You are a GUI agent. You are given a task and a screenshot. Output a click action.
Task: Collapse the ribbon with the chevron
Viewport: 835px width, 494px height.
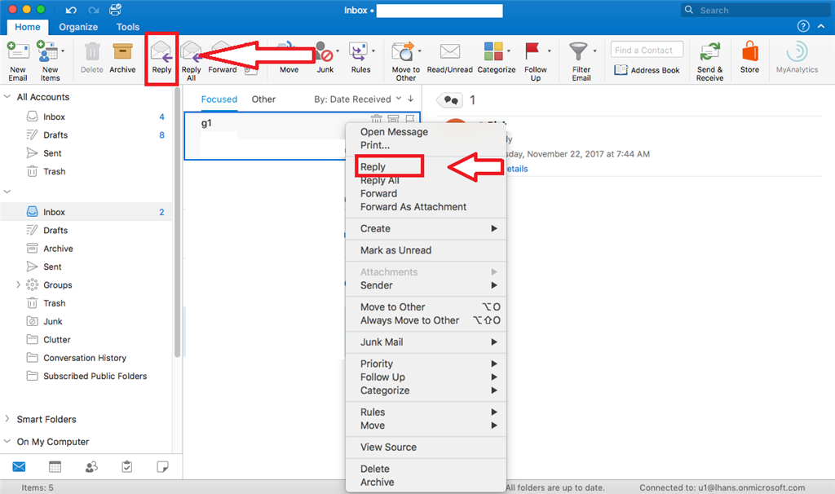822,26
